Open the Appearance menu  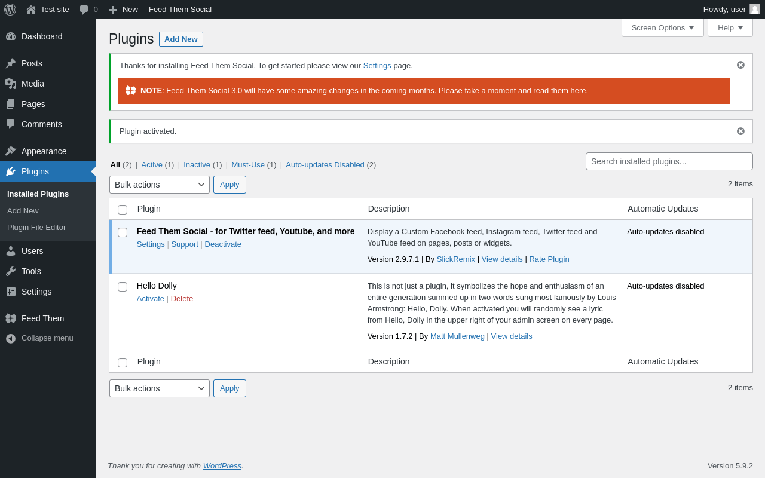(48, 151)
